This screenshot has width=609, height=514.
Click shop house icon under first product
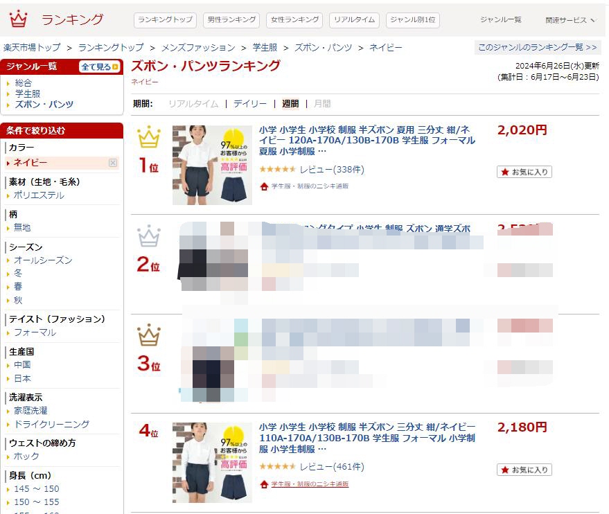[x=264, y=186]
